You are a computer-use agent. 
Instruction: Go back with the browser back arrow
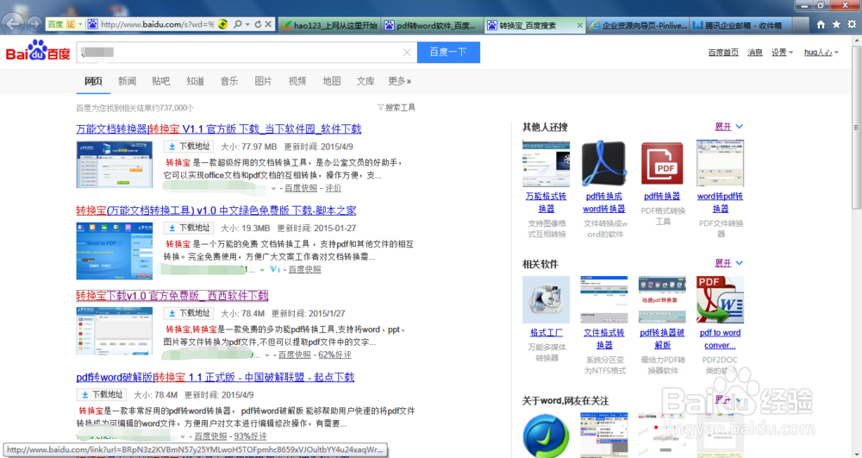point(13,24)
